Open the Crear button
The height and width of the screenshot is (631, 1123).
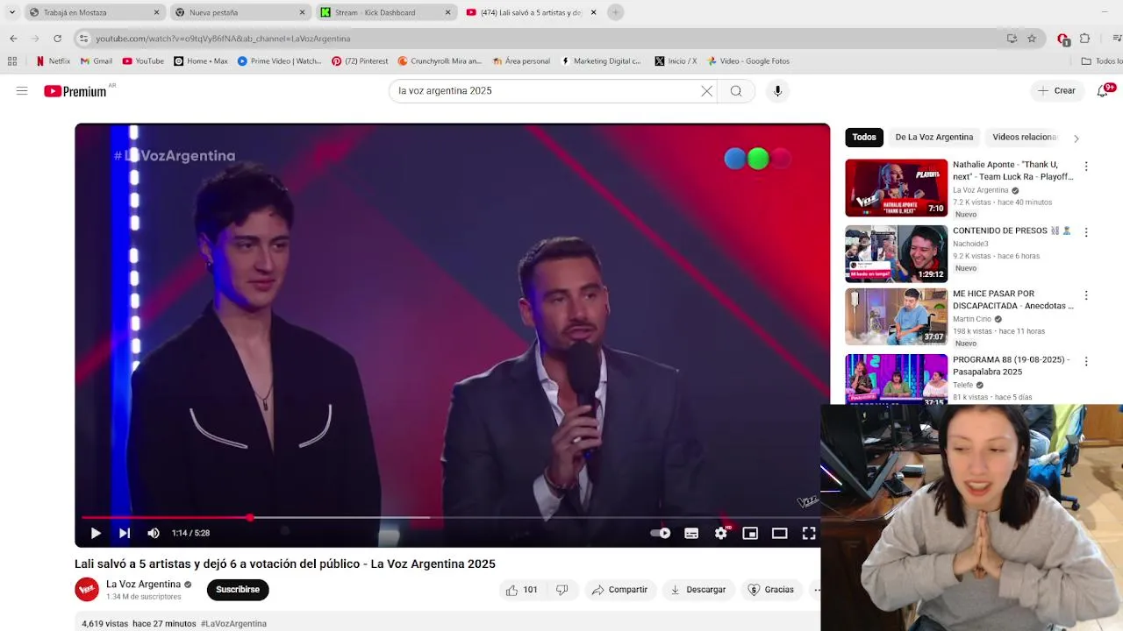tap(1056, 90)
